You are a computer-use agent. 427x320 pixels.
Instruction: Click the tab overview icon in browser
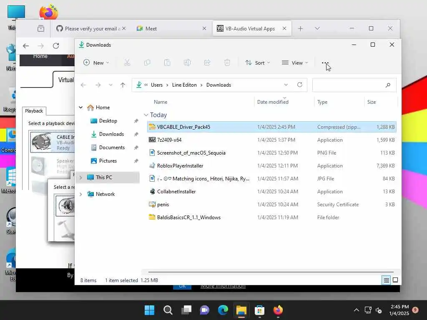tap(41, 28)
